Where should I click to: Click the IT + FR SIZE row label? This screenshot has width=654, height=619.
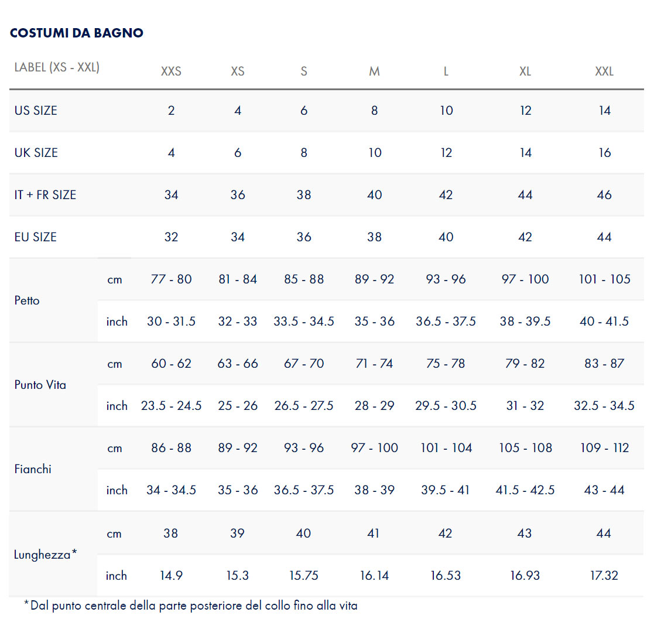46,195
